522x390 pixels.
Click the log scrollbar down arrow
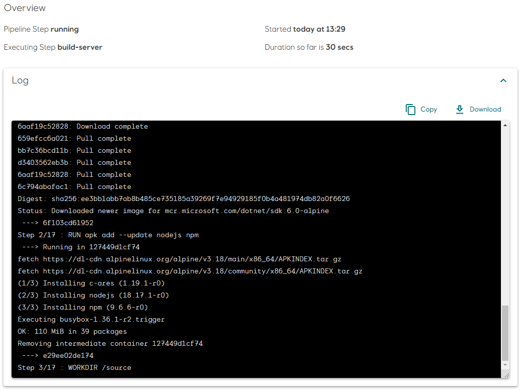[x=505, y=365]
